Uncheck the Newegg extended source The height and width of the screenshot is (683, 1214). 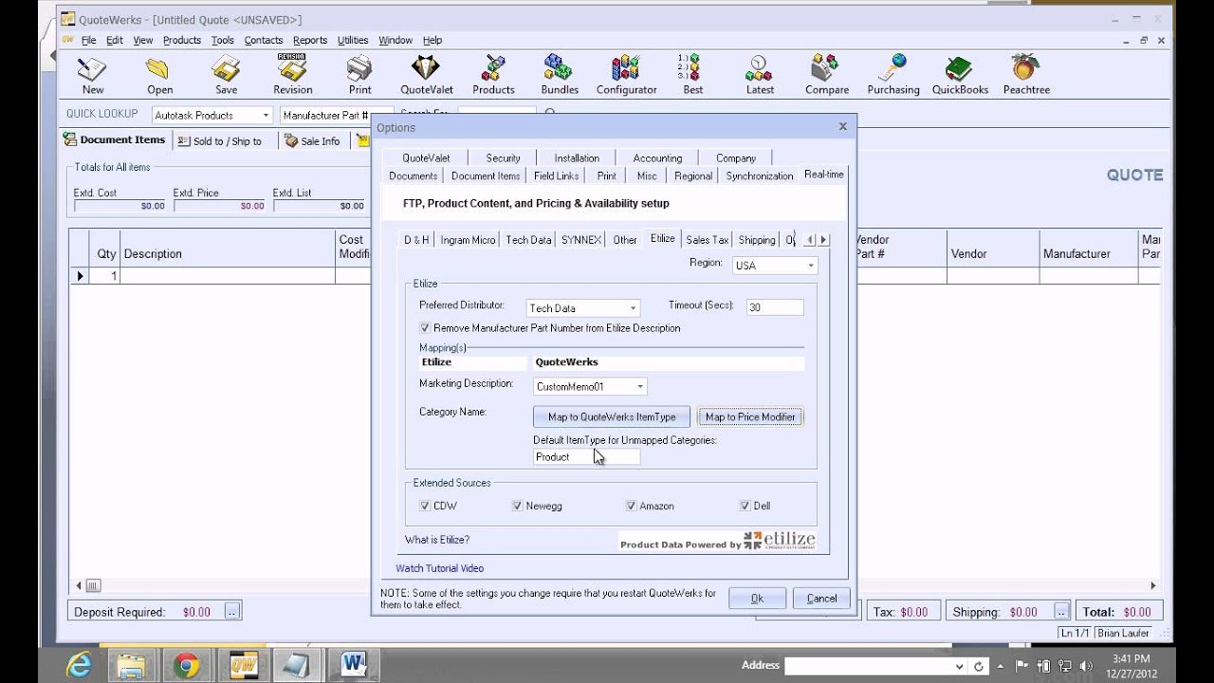[x=517, y=507]
